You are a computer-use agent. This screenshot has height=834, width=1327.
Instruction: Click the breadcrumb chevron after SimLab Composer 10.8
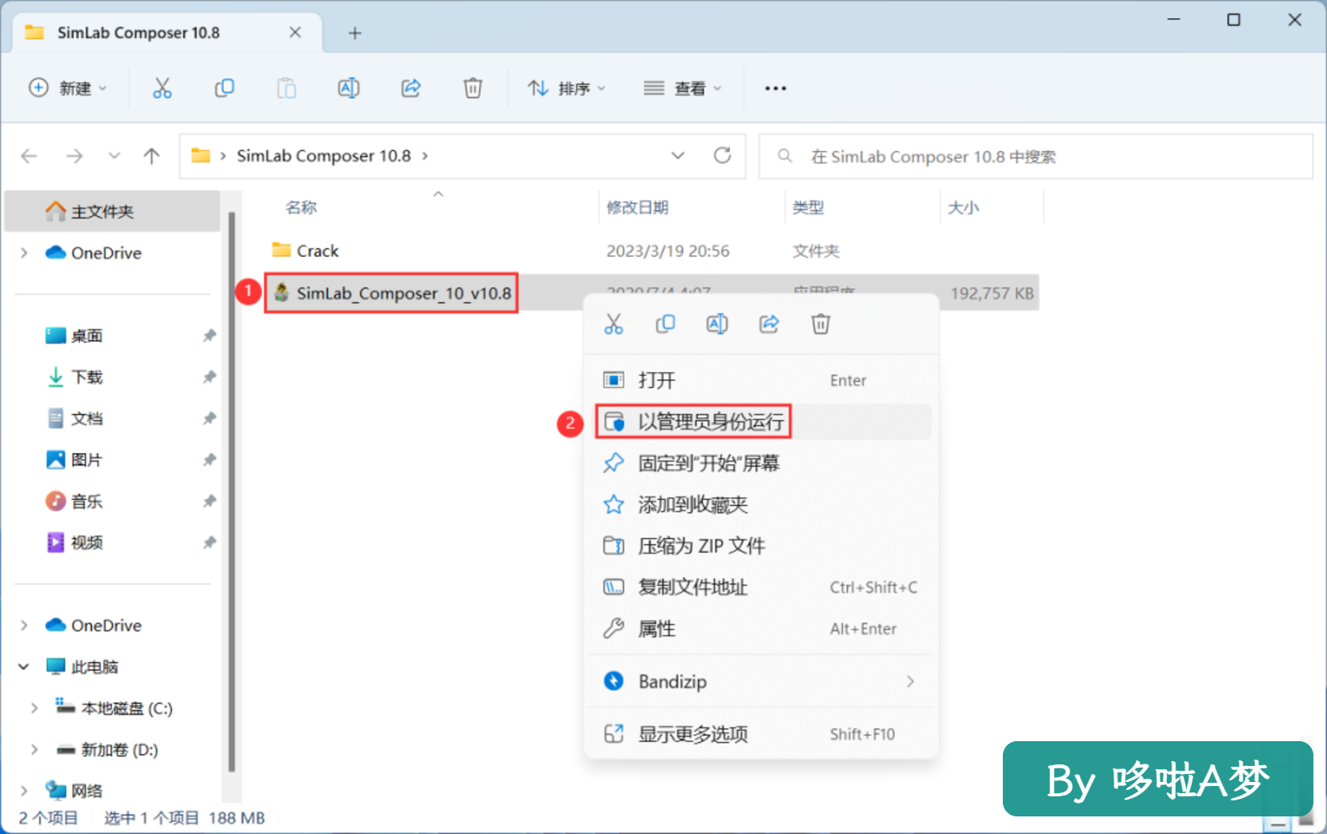pyautogui.click(x=425, y=156)
